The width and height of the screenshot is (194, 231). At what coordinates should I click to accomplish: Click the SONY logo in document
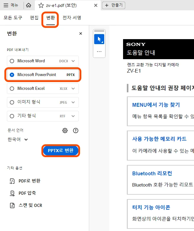coord(136,44)
